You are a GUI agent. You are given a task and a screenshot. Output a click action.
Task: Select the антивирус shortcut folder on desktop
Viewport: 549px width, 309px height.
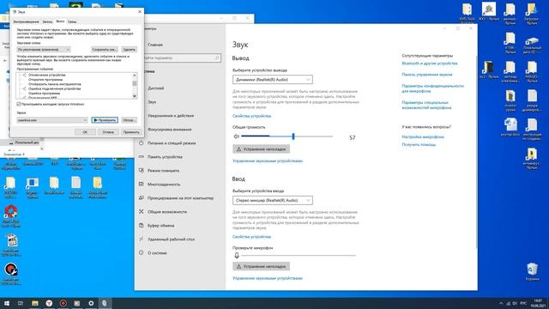pyautogui.click(x=532, y=159)
